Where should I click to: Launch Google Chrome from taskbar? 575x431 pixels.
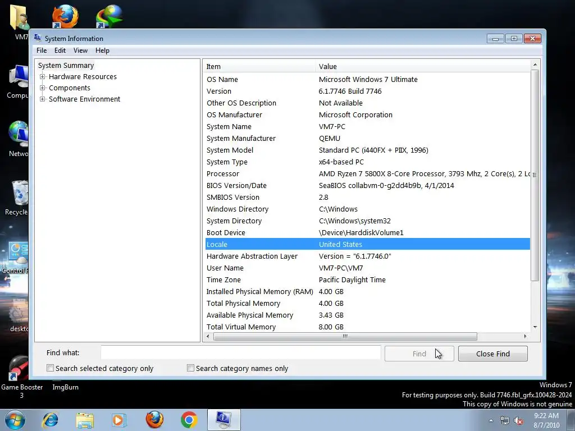189,420
